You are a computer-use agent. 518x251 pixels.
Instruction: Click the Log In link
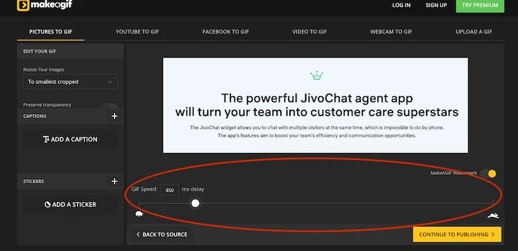[x=401, y=5]
